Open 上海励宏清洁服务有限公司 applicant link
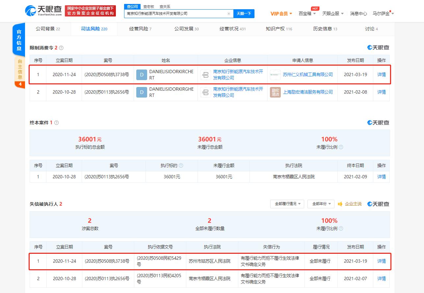The width and height of the screenshot is (424, 293). pyautogui.click(x=308, y=92)
